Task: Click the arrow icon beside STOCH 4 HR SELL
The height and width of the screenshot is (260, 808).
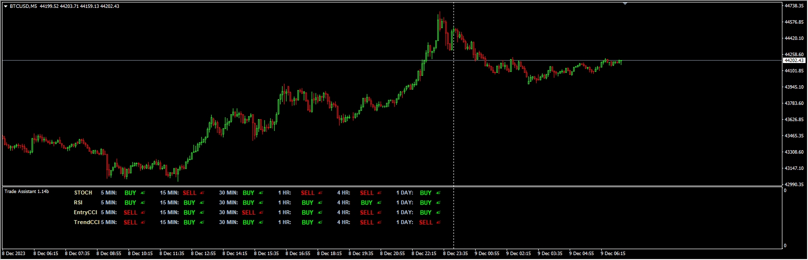Action: (x=379, y=193)
